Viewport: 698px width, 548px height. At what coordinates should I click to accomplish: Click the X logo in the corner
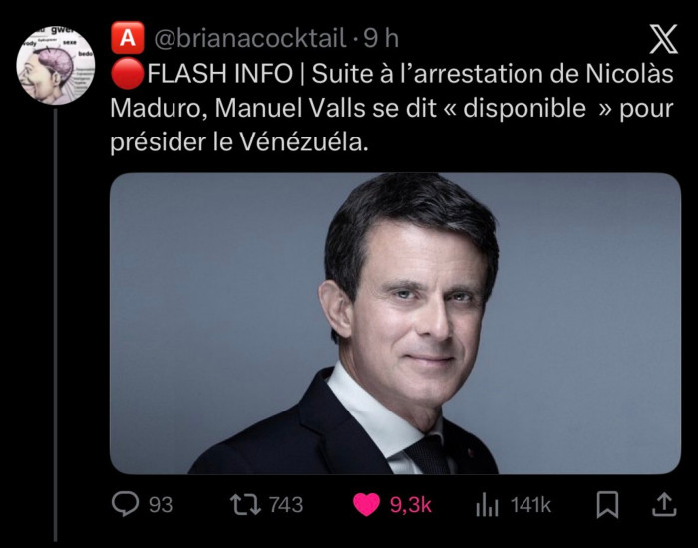(662, 38)
